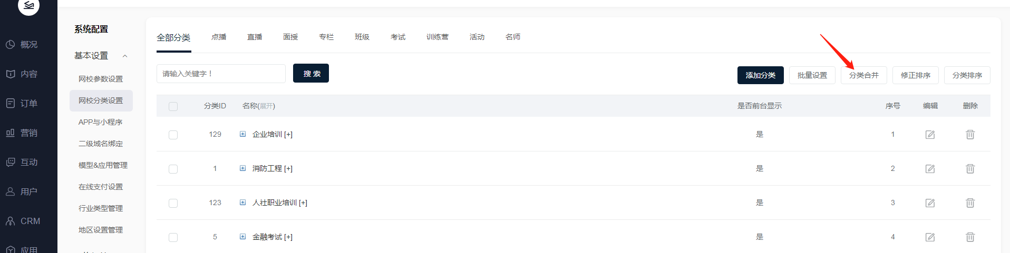Screen dimensions: 1010x253
Task: Open 在线支付设置 in the settings menu
Action: (101, 187)
